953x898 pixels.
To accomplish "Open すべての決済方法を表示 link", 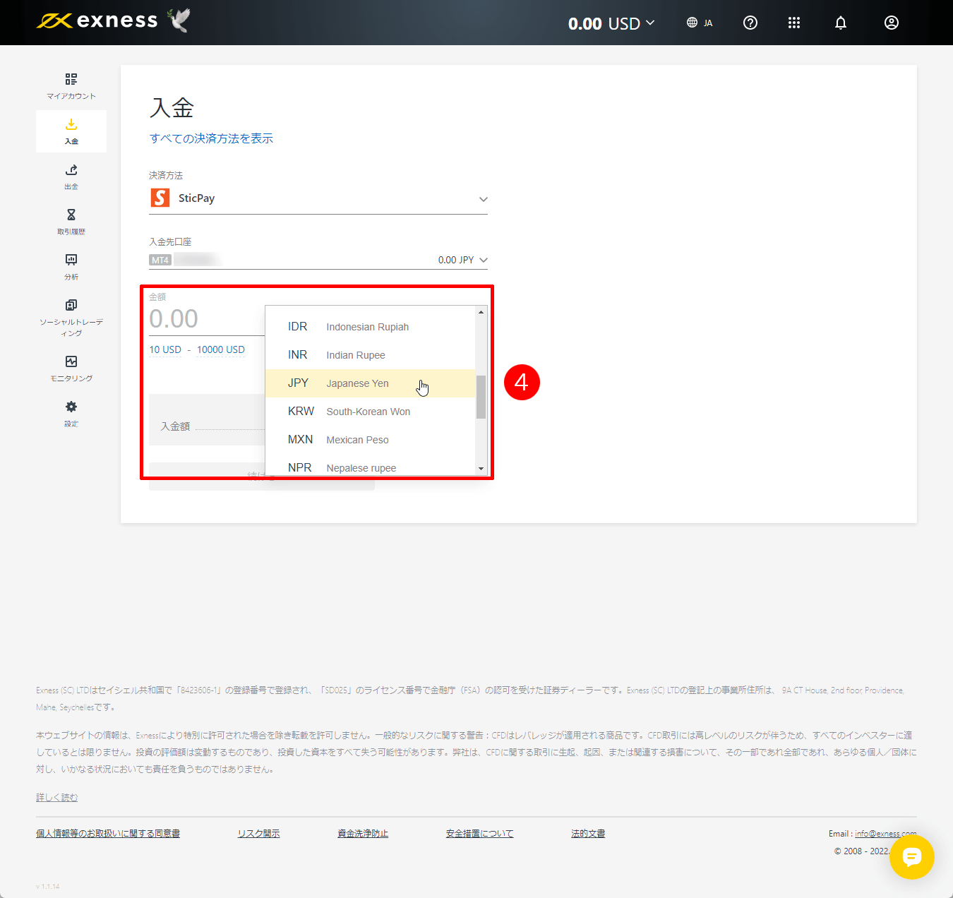I will coord(211,138).
